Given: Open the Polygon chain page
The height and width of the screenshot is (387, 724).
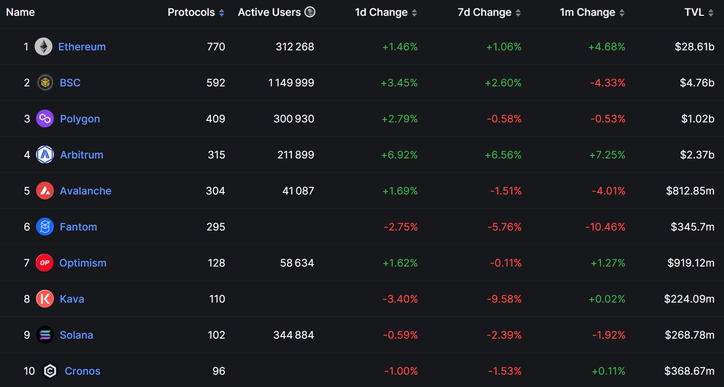Looking at the screenshot, I should (x=80, y=118).
